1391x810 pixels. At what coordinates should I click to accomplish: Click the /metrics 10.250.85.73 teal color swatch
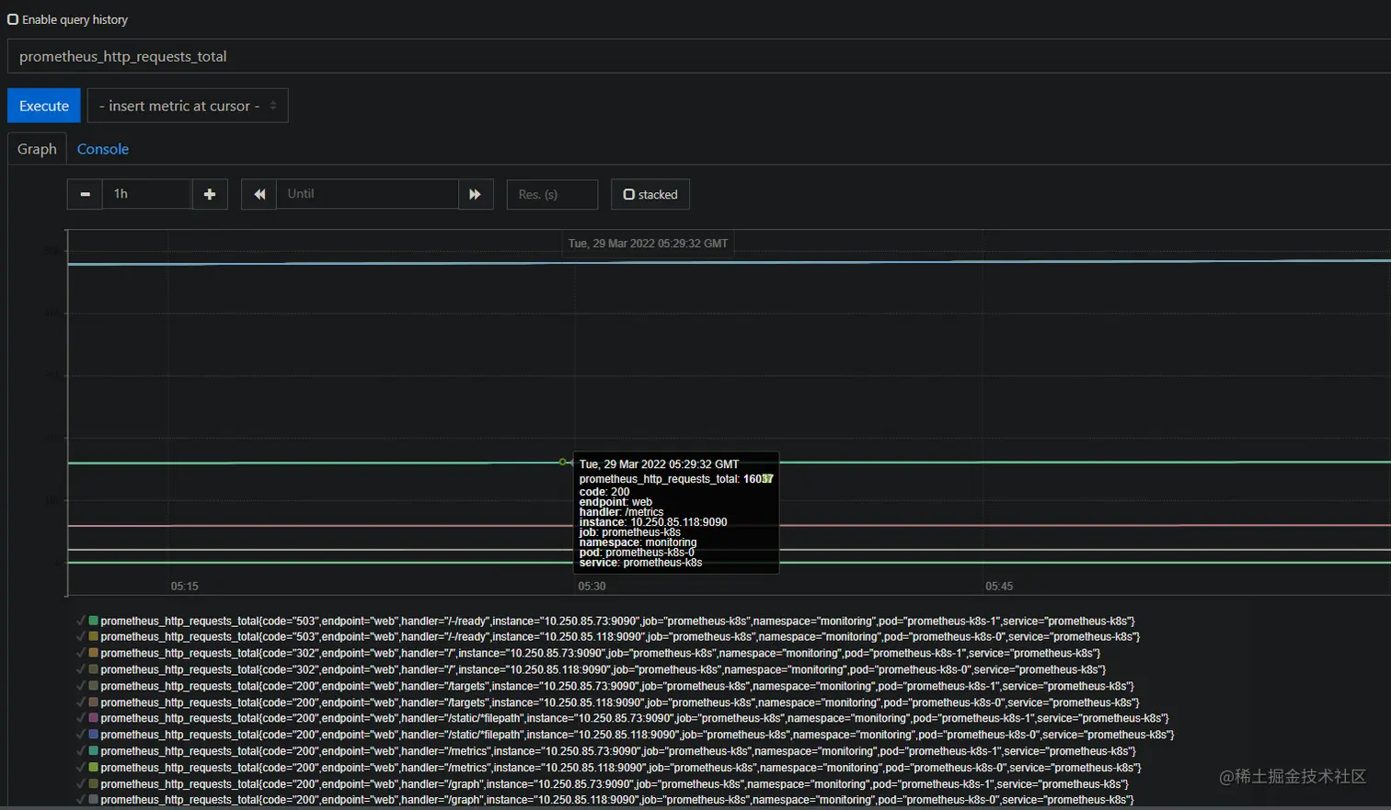pos(93,751)
